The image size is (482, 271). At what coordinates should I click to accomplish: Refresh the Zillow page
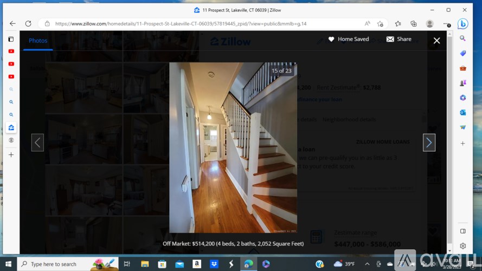(x=28, y=24)
